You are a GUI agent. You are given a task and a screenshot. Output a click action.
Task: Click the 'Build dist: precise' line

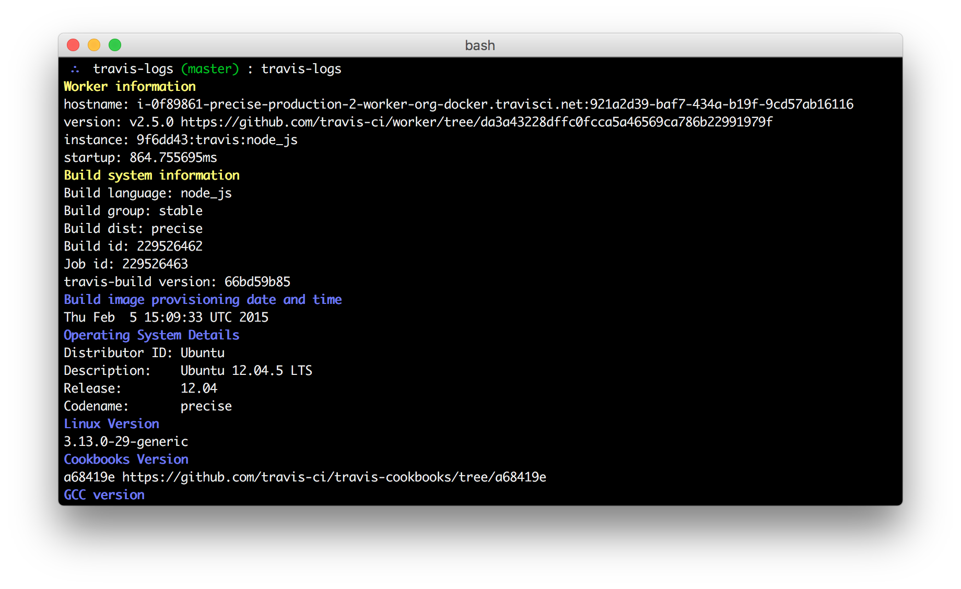point(133,229)
